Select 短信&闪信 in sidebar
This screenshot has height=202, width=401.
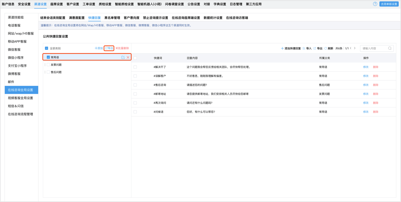(x=22, y=106)
